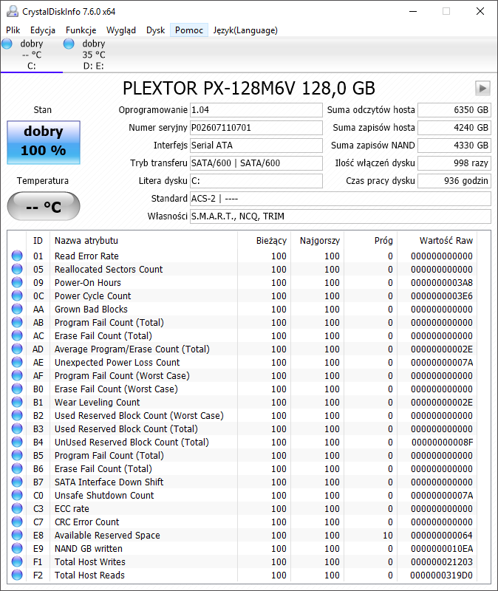Image resolution: width=498 pixels, height=591 pixels.
Task: Click the Tryb transferu field SATA/600
Action: (x=256, y=163)
